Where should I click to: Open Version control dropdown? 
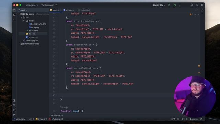tap(49, 5)
